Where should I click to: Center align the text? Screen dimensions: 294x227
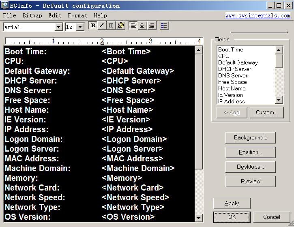coord(142,26)
